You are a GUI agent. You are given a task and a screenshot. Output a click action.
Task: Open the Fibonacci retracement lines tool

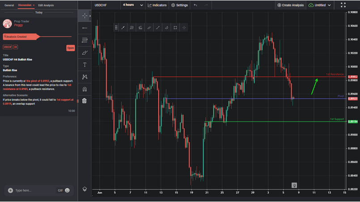pos(85,40)
